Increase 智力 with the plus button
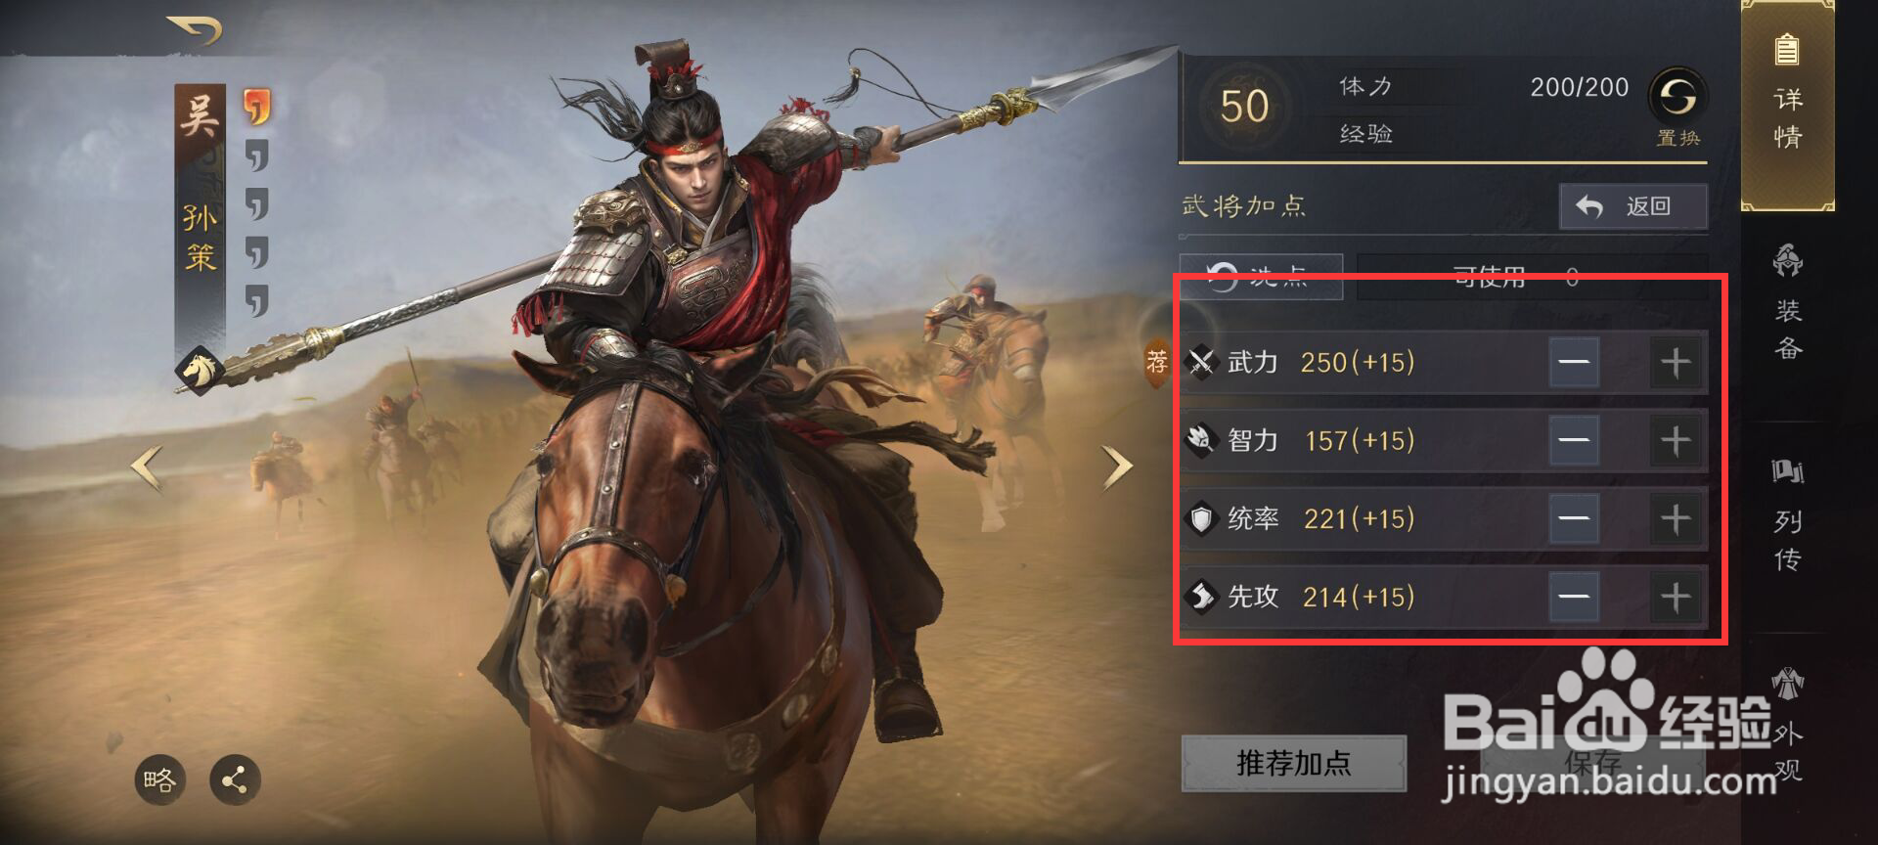This screenshot has height=845, width=1878. [x=1676, y=440]
